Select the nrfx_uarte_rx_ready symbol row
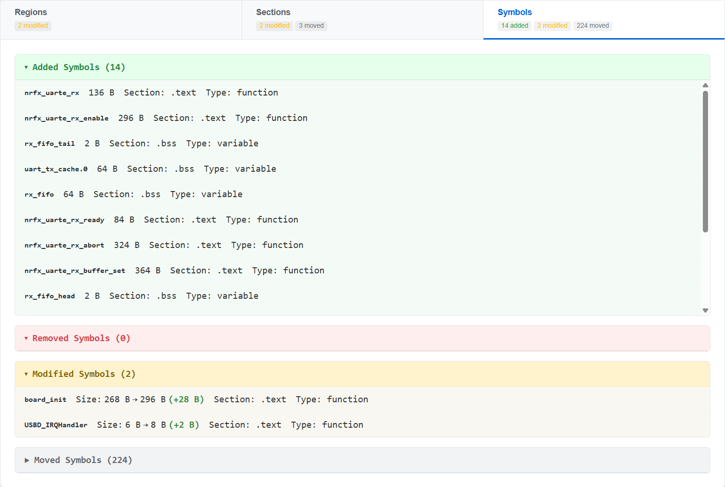Viewport: 725px width, 487px height. click(x=358, y=220)
